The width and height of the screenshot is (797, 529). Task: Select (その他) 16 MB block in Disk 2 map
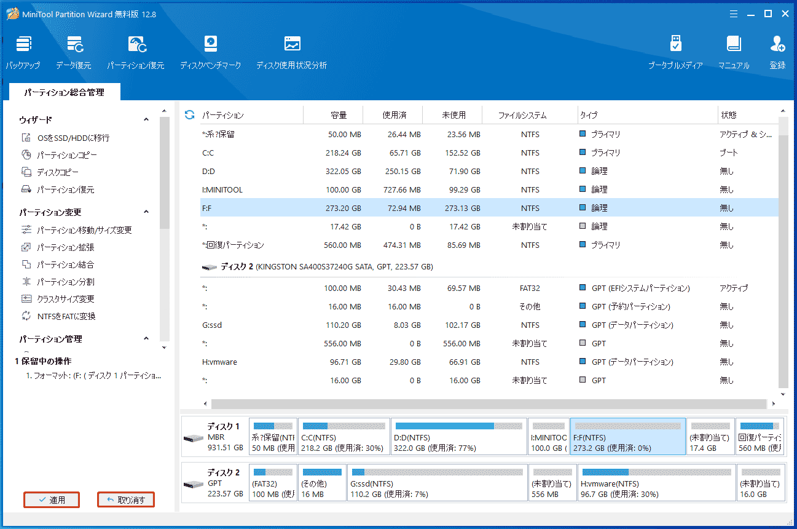coord(322,483)
